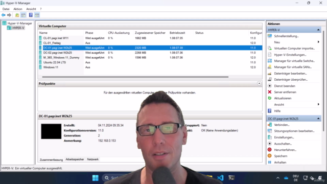
Task: Open the ? help menu
Action: point(41,9)
